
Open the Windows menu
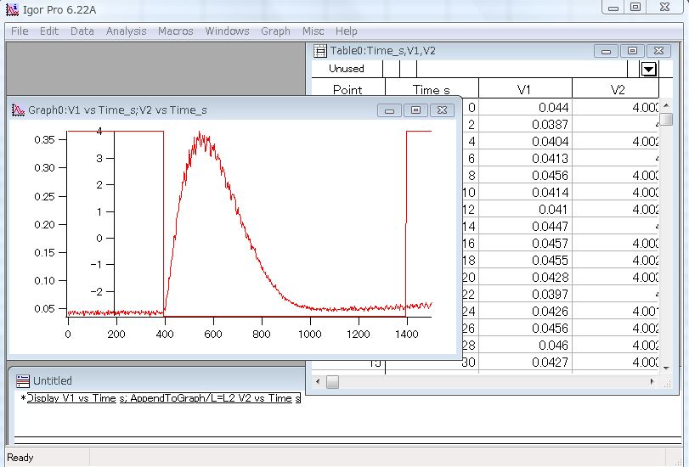227,31
